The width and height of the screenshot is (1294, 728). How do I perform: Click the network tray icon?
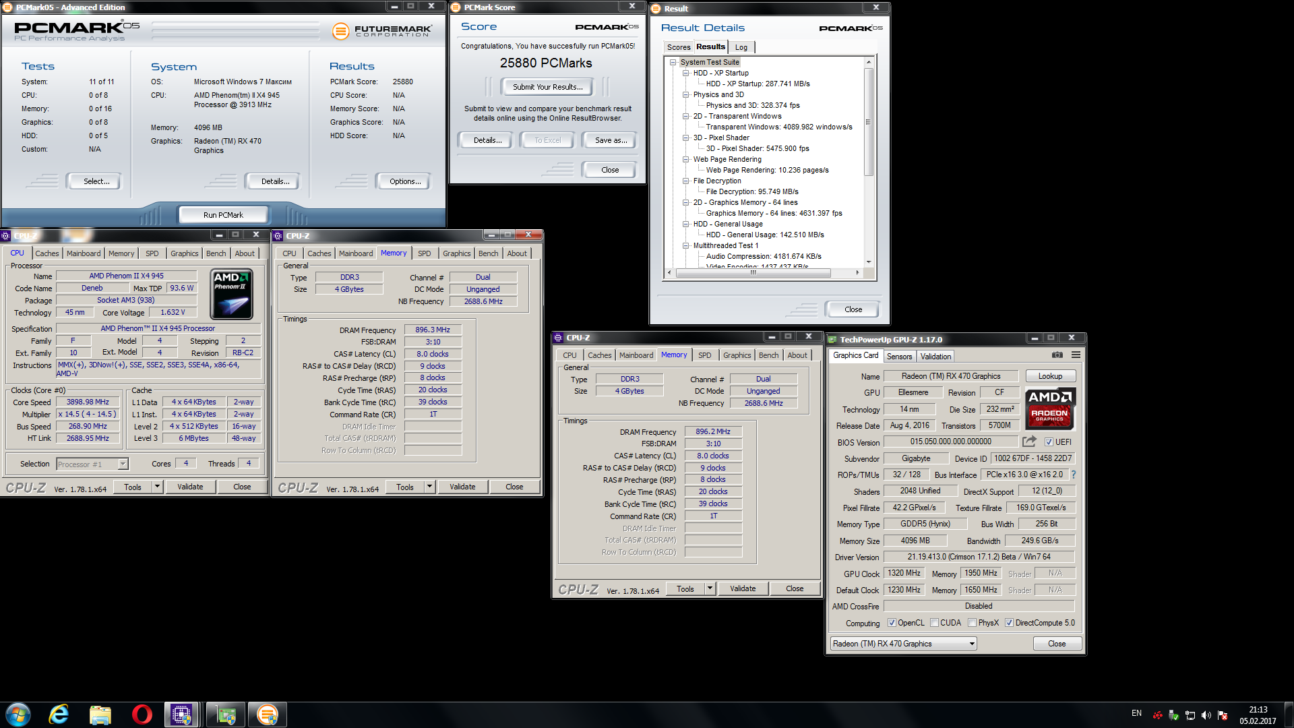pyautogui.click(x=1190, y=715)
